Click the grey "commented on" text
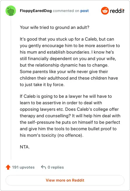The image size is (130, 191). (x=66, y=11)
